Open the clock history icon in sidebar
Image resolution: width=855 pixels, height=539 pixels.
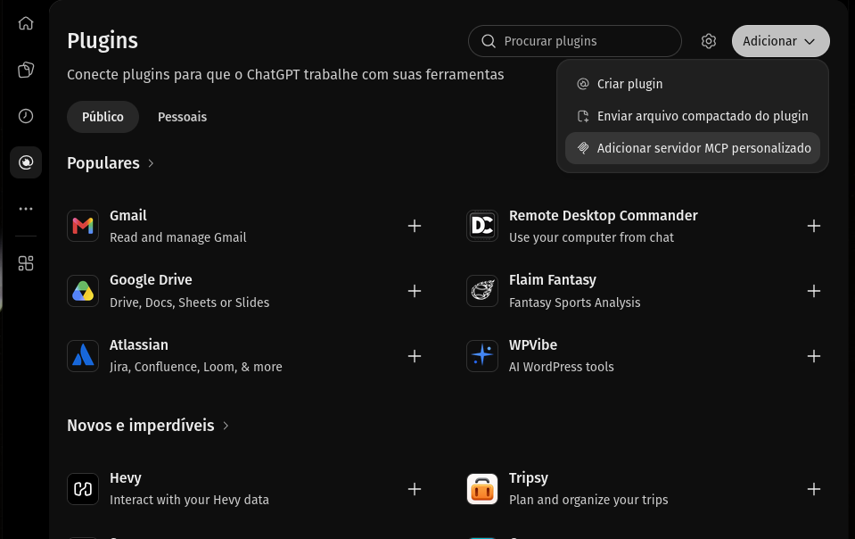(x=26, y=116)
